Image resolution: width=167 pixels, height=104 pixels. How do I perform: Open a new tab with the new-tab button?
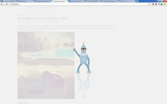[137, 1]
